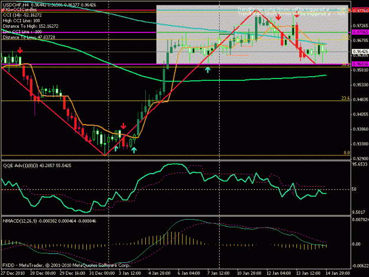Click the 0.94835 price axis label
369x277 pixels.
point(361,100)
